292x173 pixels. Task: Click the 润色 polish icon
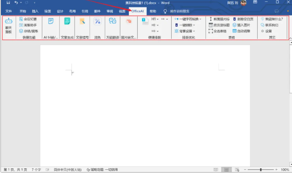click(97, 21)
